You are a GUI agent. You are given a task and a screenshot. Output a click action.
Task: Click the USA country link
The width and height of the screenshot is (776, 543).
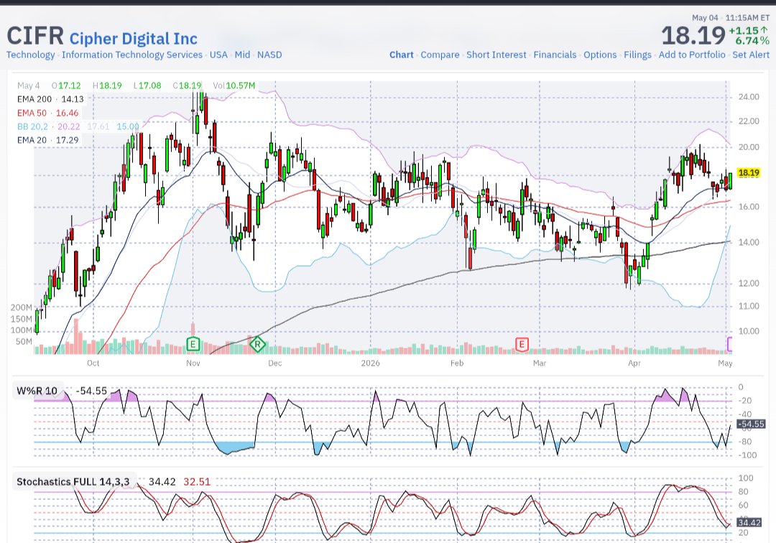(x=218, y=55)
